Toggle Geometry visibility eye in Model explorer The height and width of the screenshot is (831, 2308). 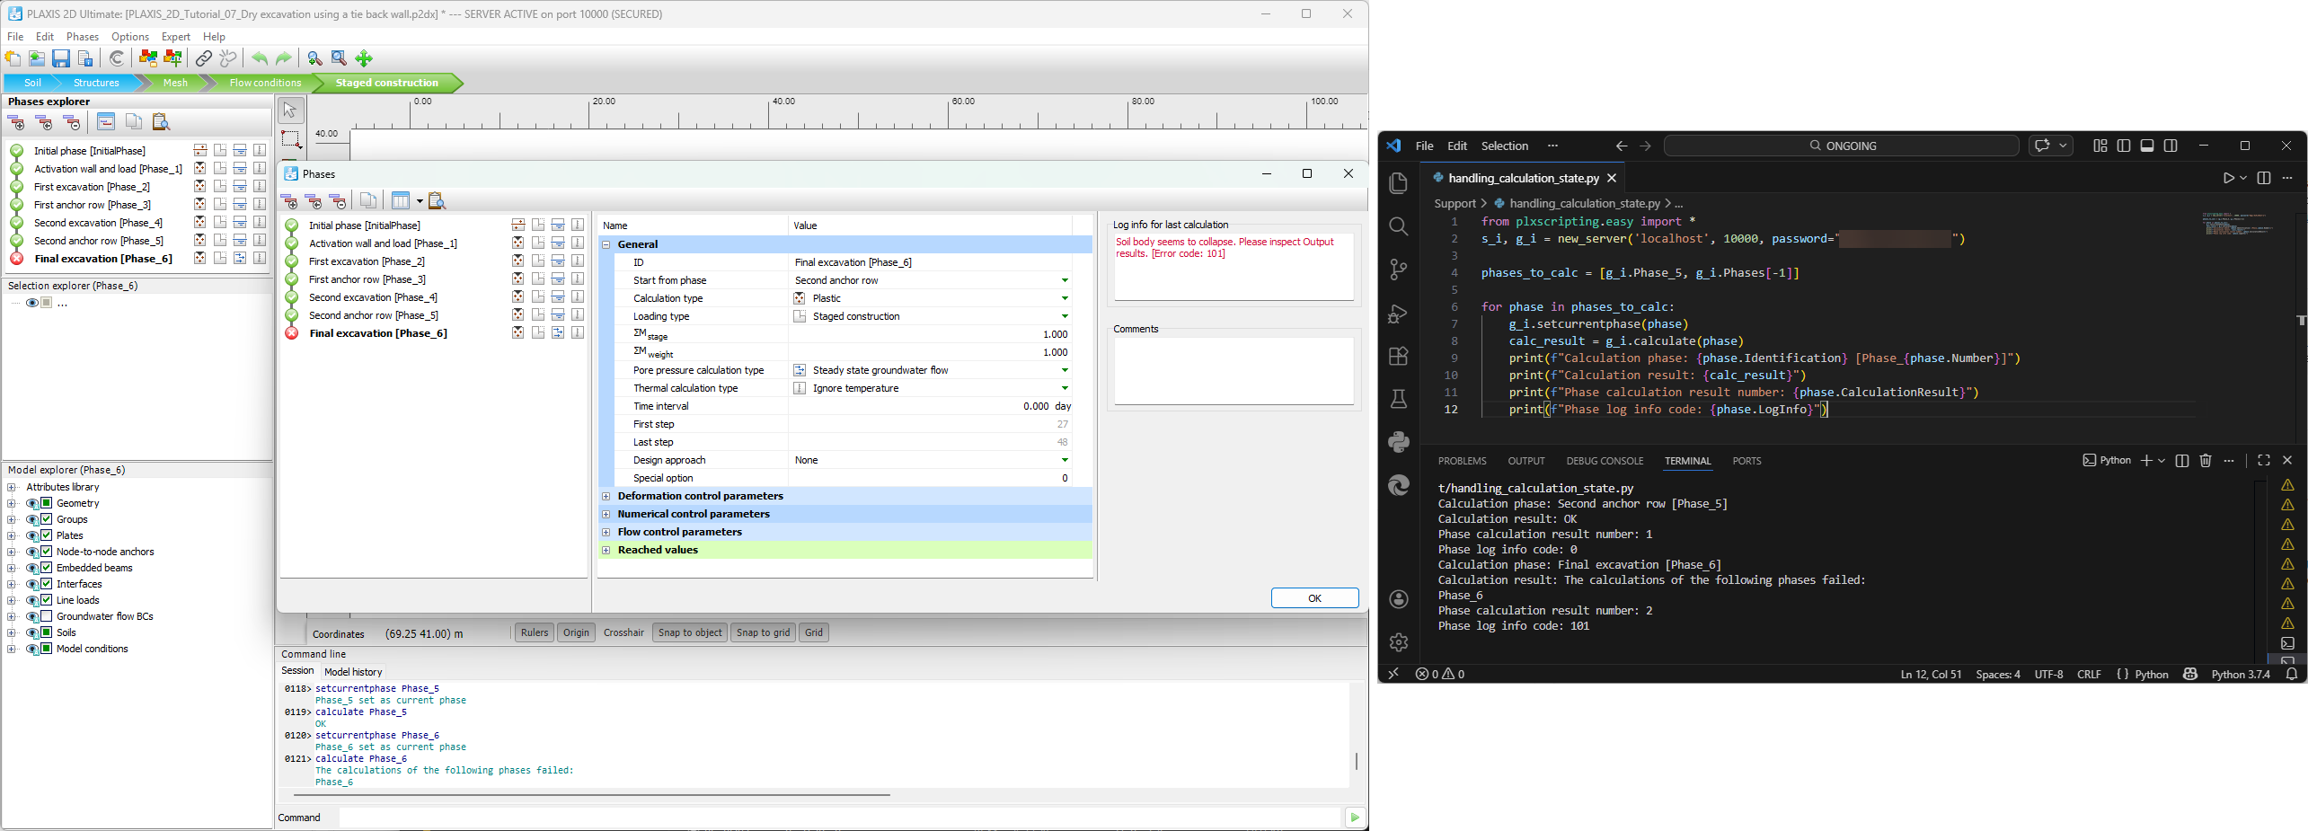click(x=32, y=503)
